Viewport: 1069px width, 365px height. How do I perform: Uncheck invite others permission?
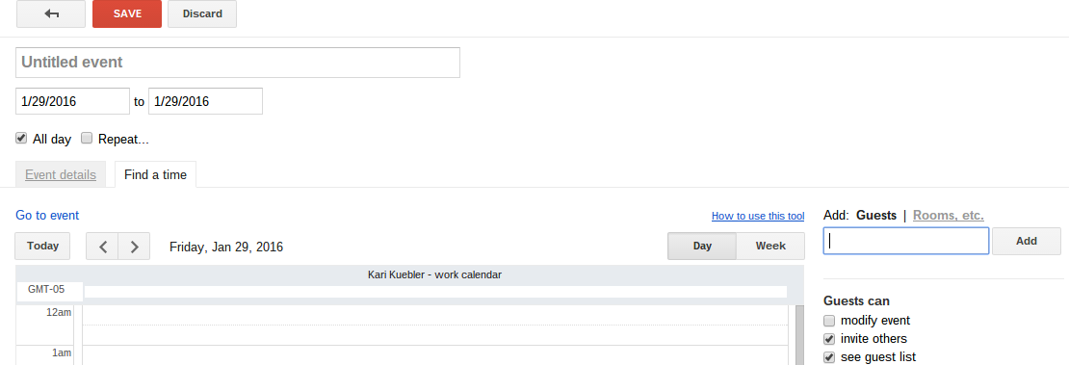click(x=829, y=339)
